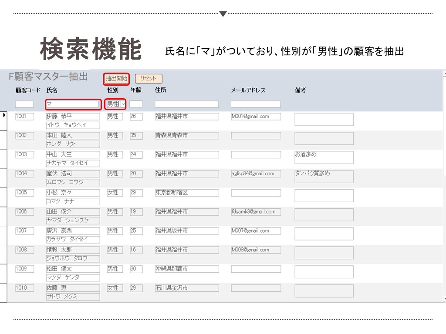446x334 pixels.
Task: Click the 氏名 search field containing マ
Action: 73,104
